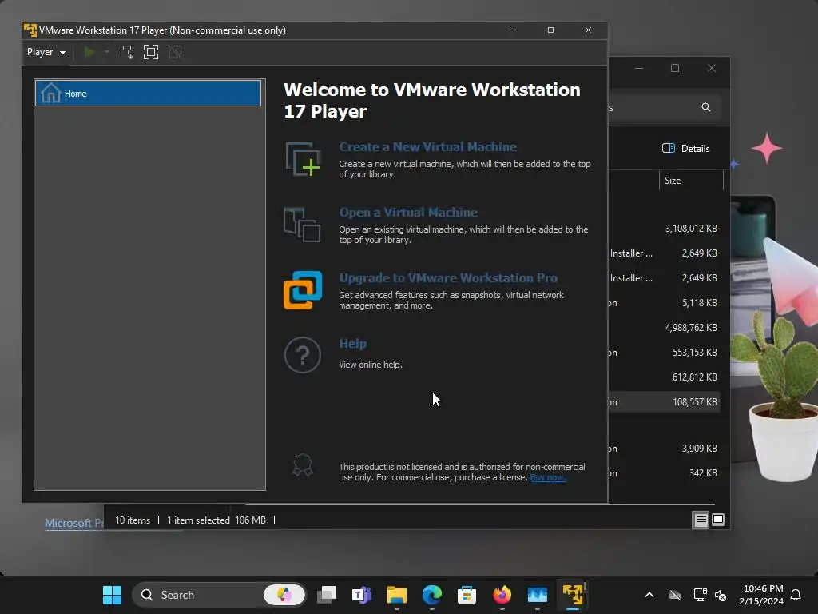Screen dimensions: 818x614
Task: Click the VMware Player taskbar icon
Action: click(572, 595)
